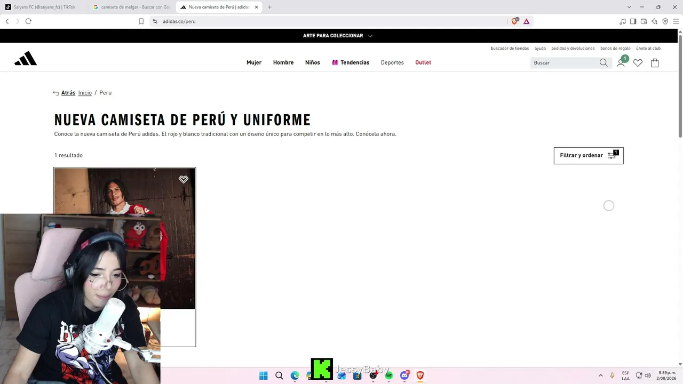Reload the adidas page
The width and height of the screenshot is (683, 384).
[28, 21]
